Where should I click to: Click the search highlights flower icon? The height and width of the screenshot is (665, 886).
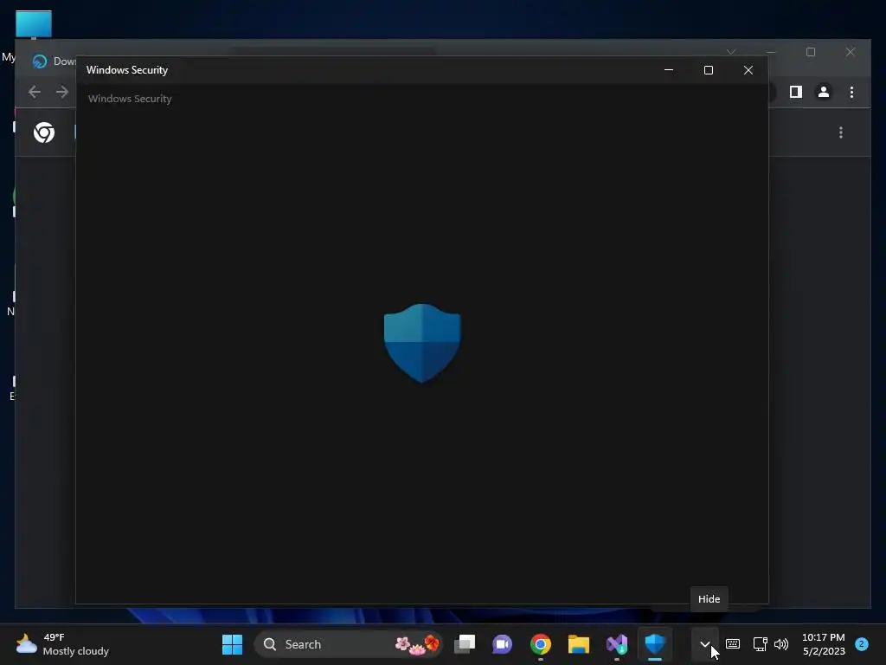pyautogui.click(x=417, y=644)
